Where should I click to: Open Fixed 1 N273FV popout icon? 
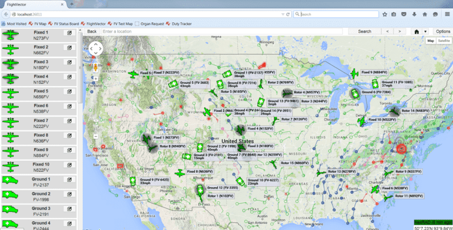point(69,33)
